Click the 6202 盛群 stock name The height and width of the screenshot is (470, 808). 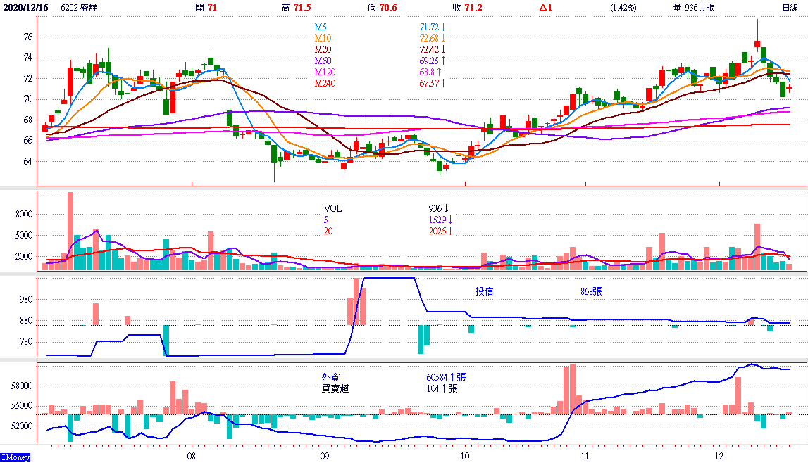point(79,8)
